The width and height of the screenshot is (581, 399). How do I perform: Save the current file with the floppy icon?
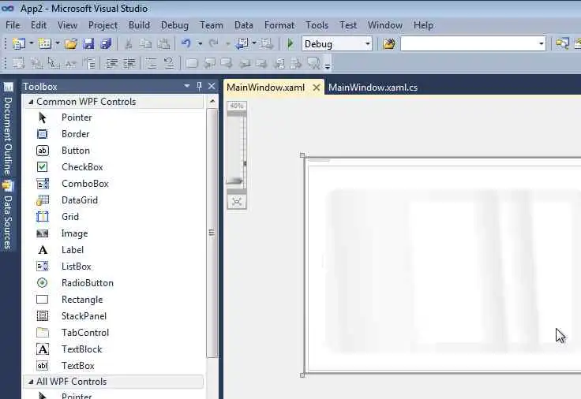coord(88,43)
